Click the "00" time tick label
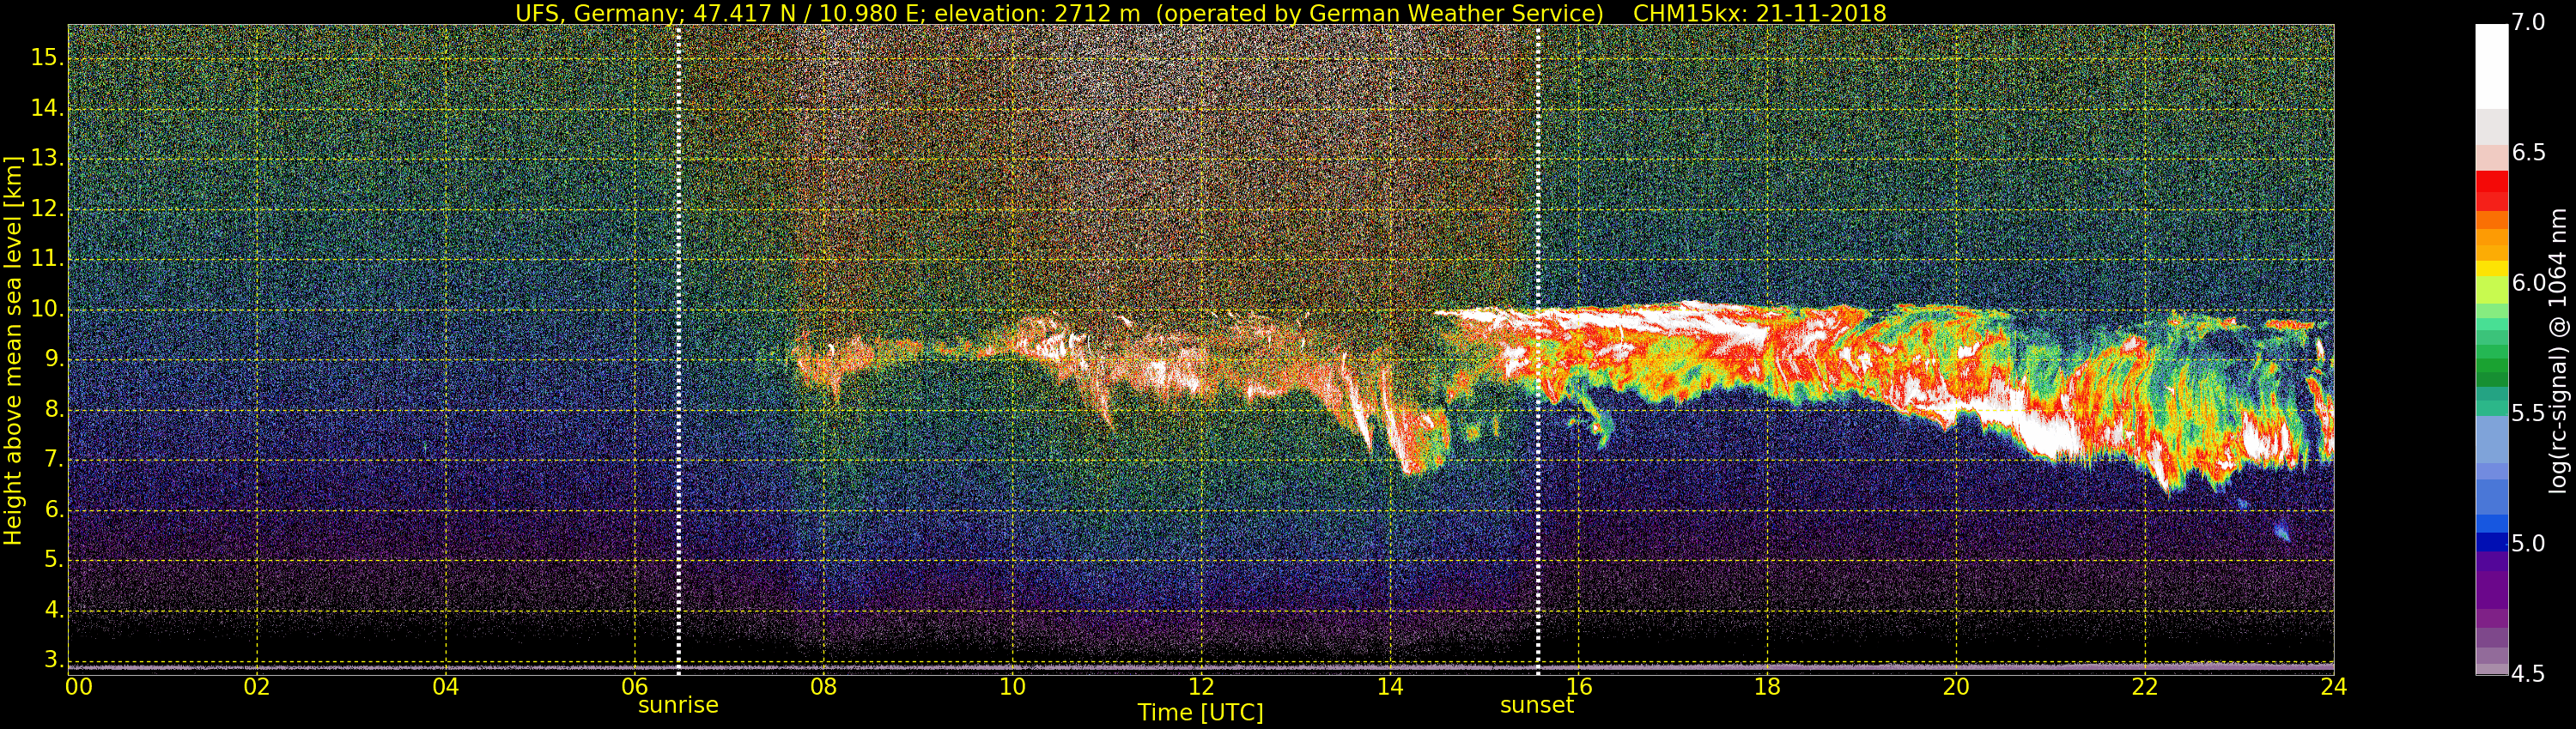 79,687
